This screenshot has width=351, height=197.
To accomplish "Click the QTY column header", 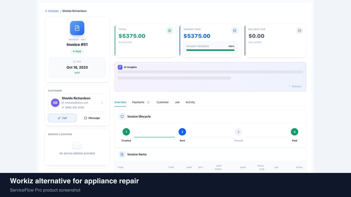I will 201,167.
